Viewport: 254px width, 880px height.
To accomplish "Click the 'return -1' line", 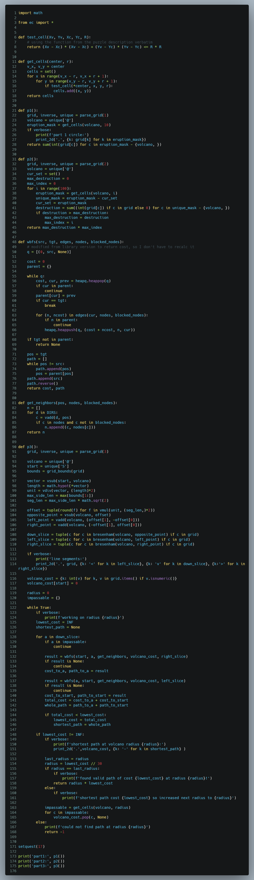I will [55, 832].
